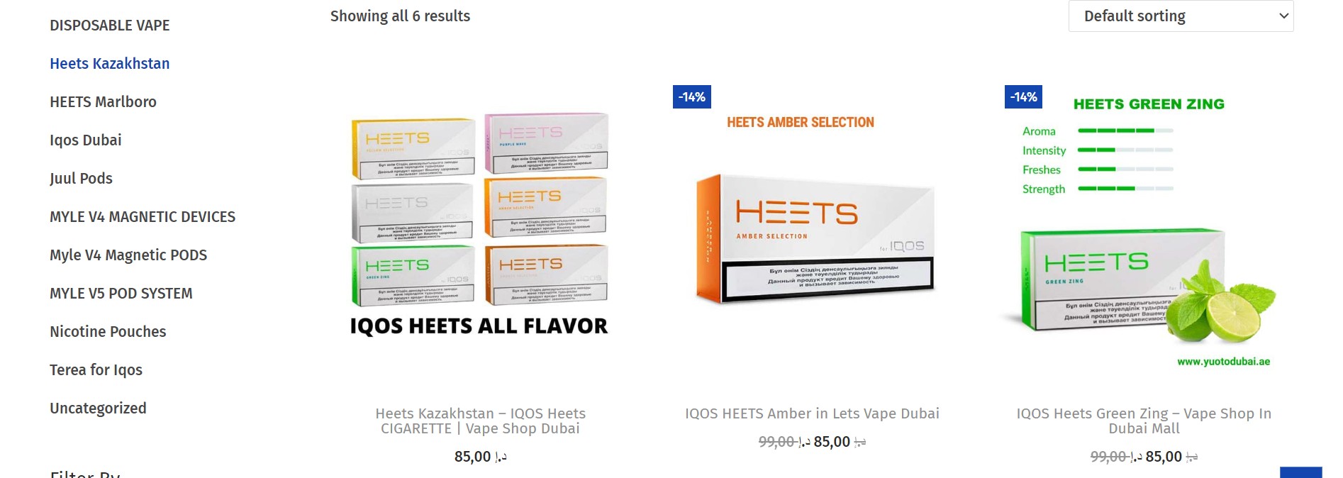Open the Default sorting dropdown
The height and width of the screenshot is (478, 1343).
[1181, 16]
